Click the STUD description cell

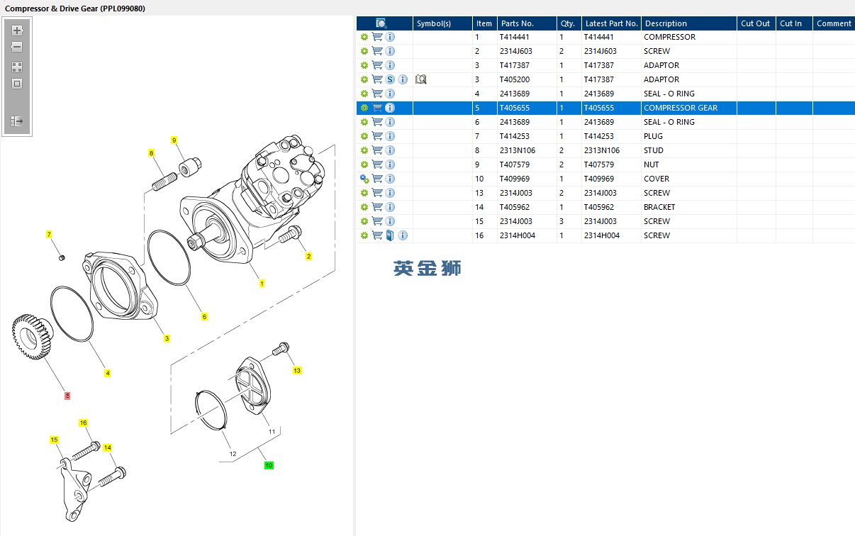[x=689, y=150]
